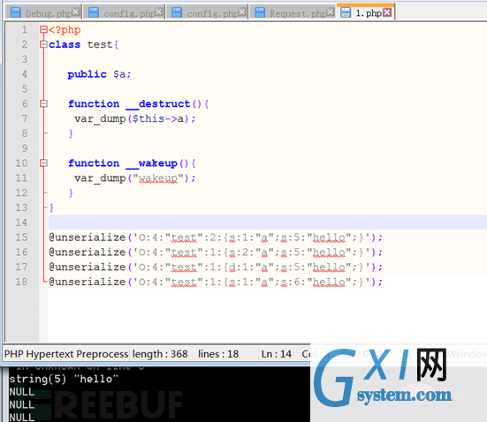The image size is (487, 422).
Task: Click the Request.php tab file icon
Action: [260, 12]
